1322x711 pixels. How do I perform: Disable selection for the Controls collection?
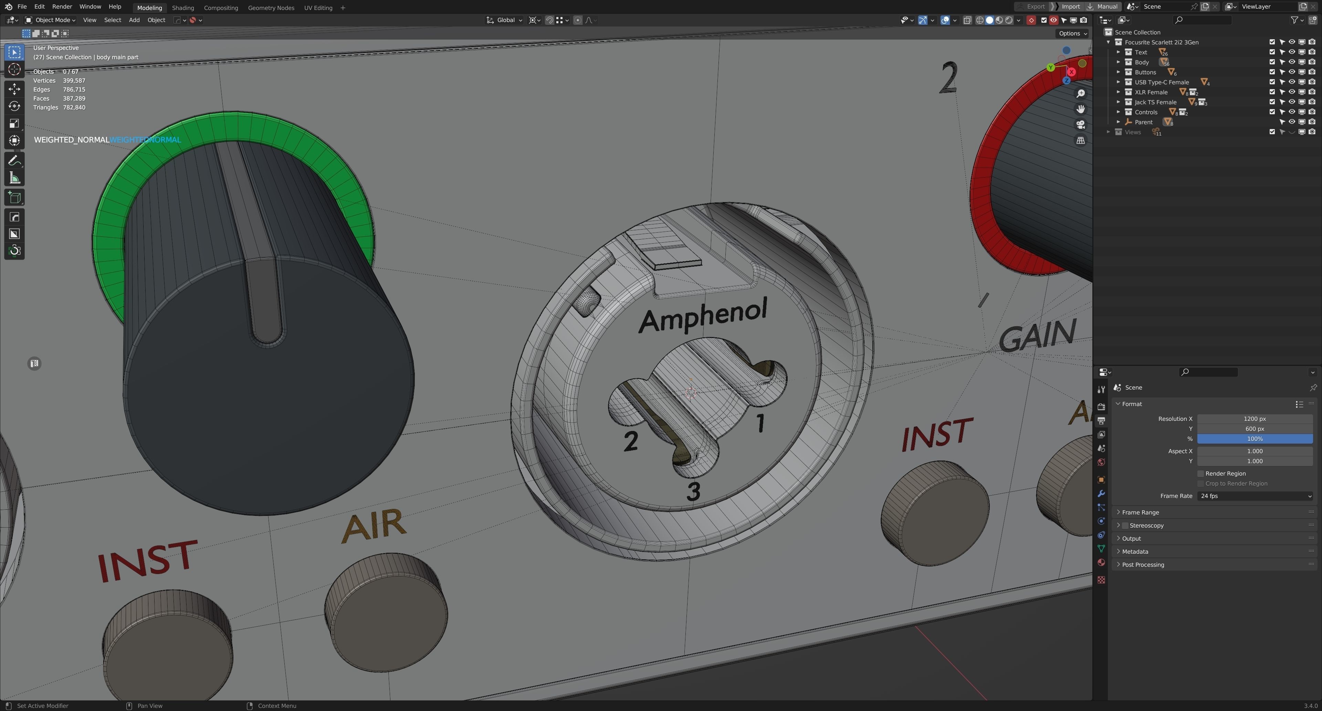[x=1282, y=112]
